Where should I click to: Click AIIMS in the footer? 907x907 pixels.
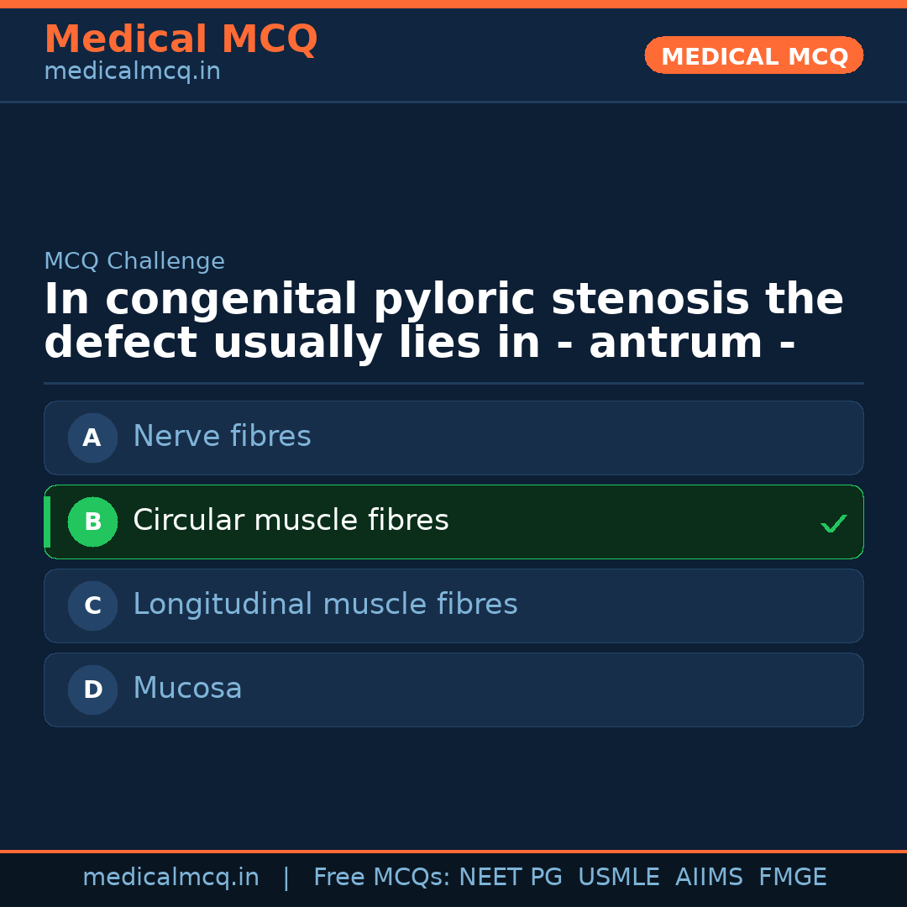click(709, 878)
